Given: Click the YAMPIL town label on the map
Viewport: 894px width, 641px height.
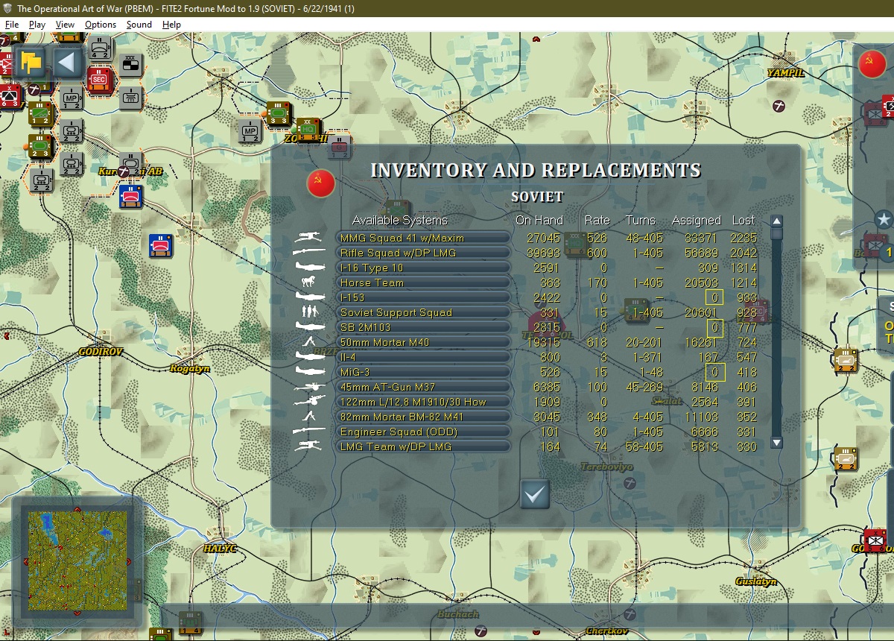Looking at the screenshot, I should coord(786,73).
